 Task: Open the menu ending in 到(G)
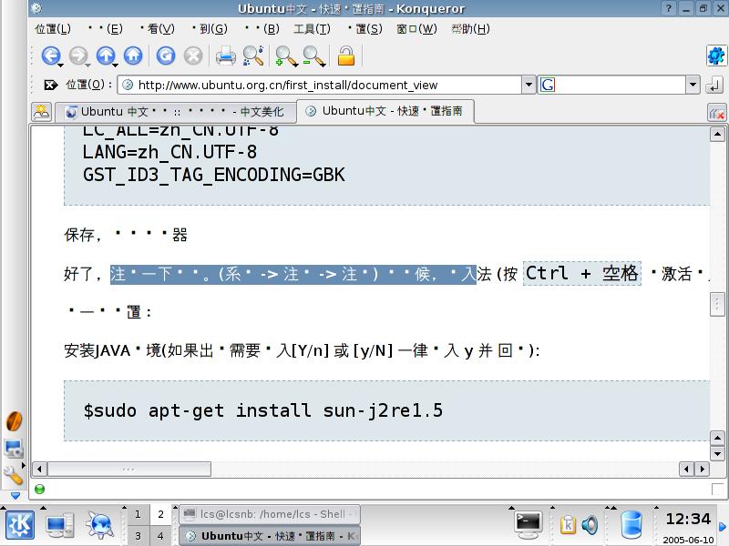(210, 29)
